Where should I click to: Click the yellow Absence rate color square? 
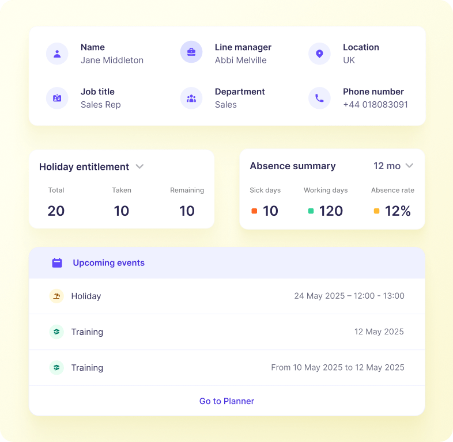[x=376, y=211]
